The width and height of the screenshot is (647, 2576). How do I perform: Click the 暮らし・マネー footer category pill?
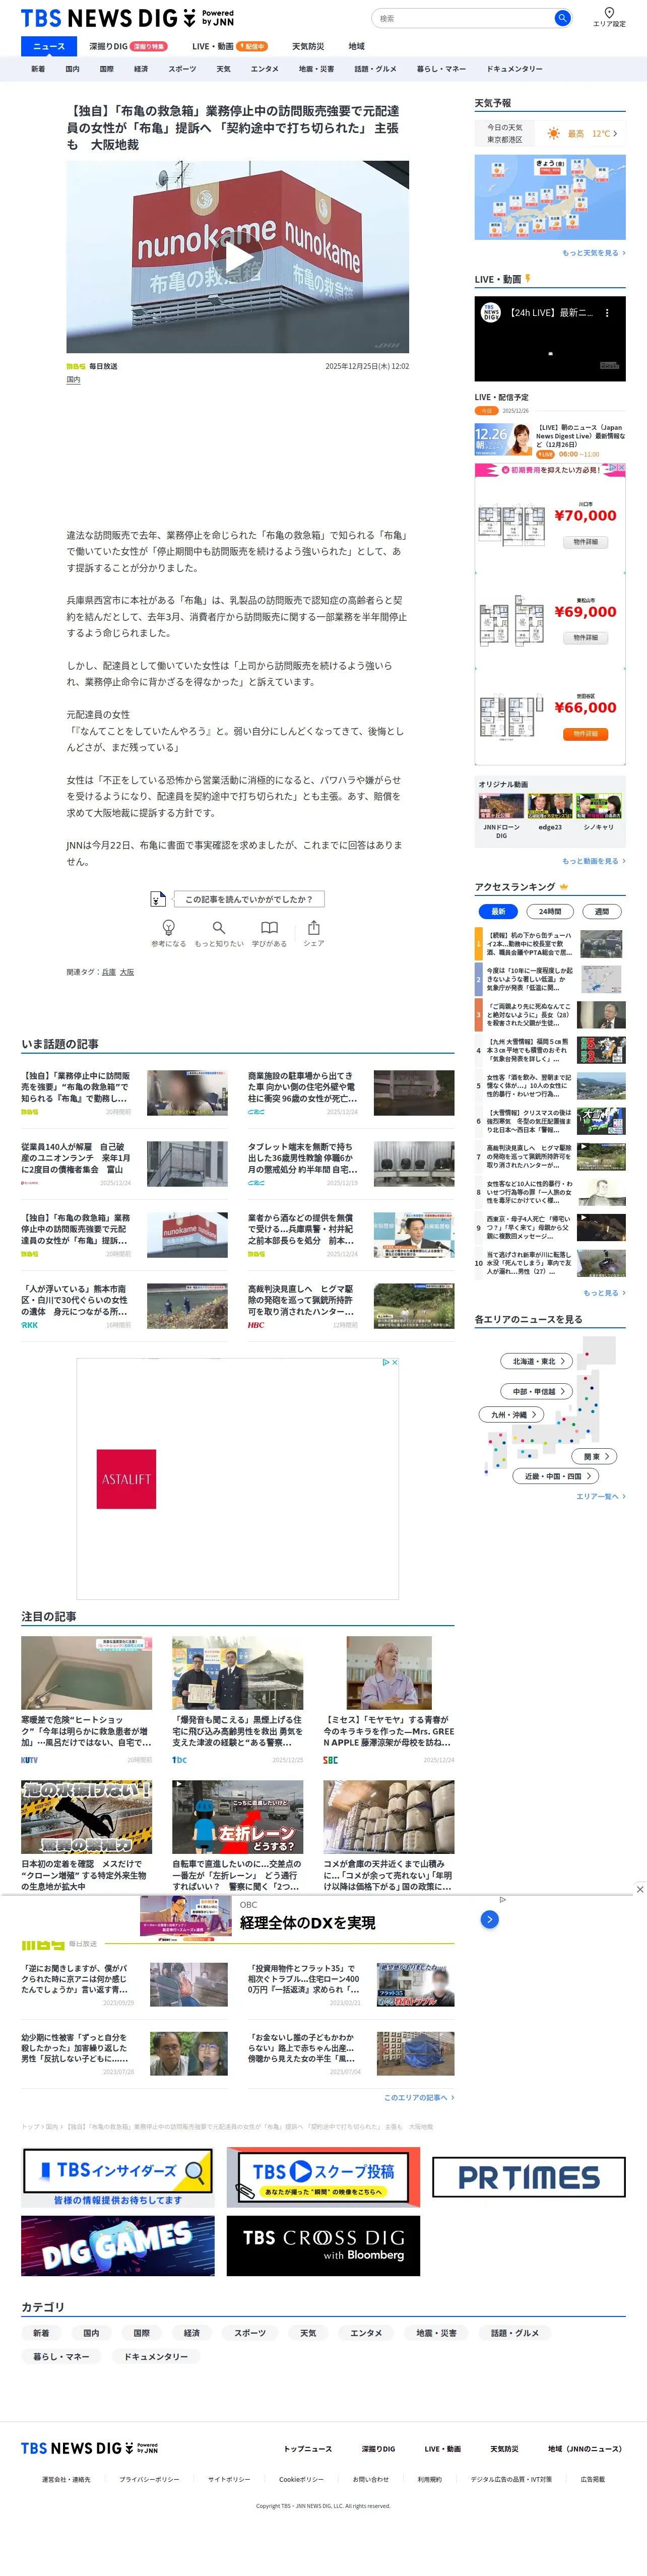point(61,2356)
